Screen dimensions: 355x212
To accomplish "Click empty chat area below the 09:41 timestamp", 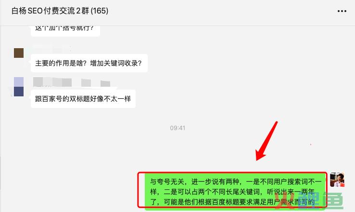I will pos(177,150).
